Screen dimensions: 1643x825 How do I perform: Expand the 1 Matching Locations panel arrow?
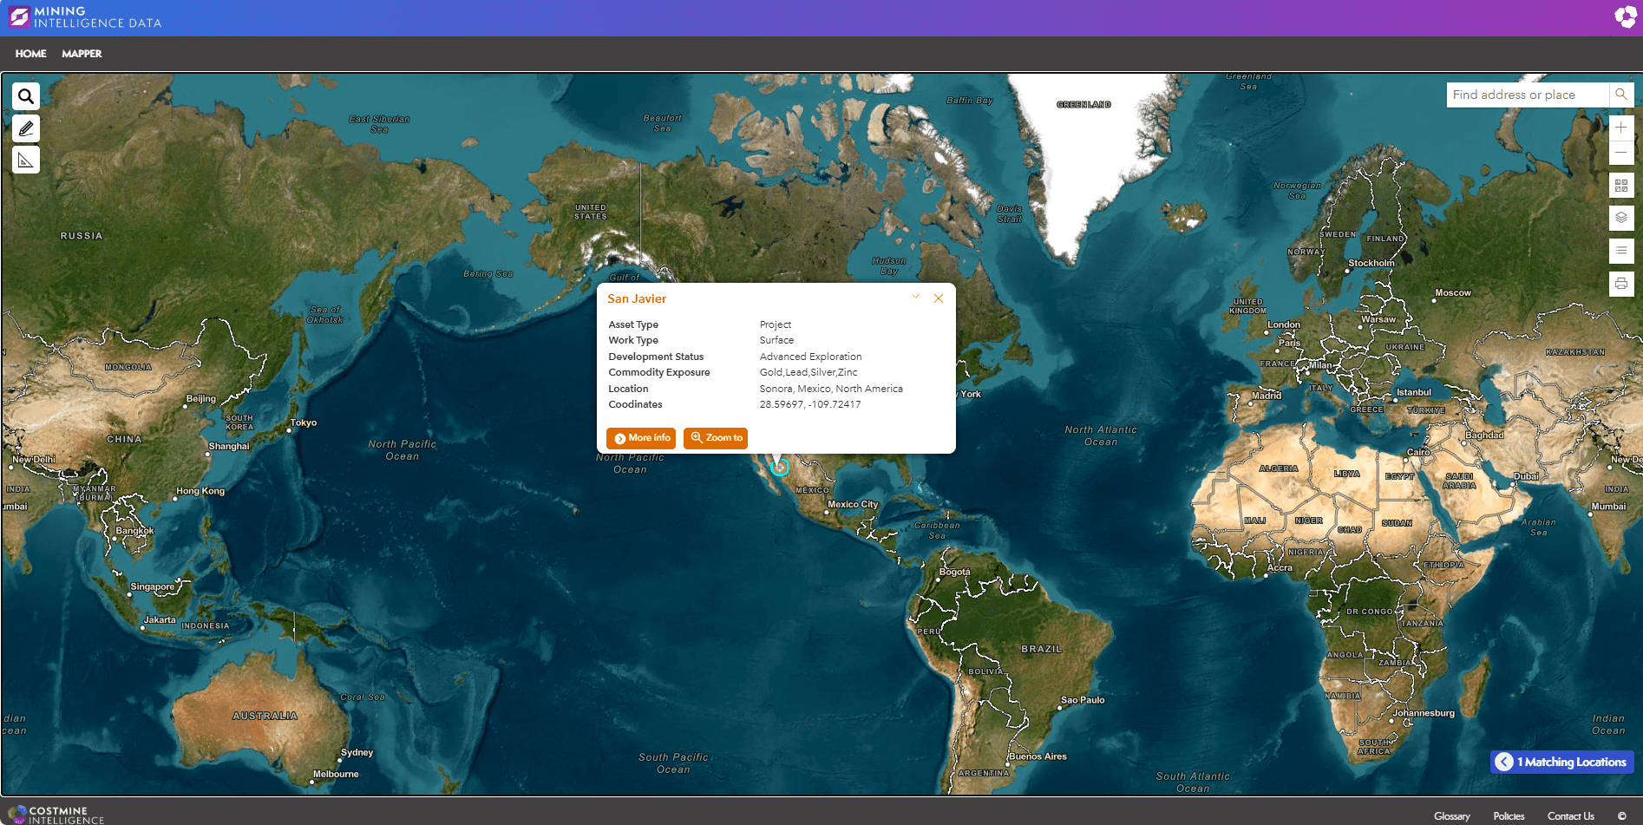click(1504, 762)
